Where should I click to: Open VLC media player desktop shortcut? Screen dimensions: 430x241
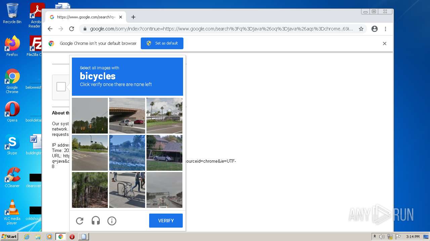12,213
